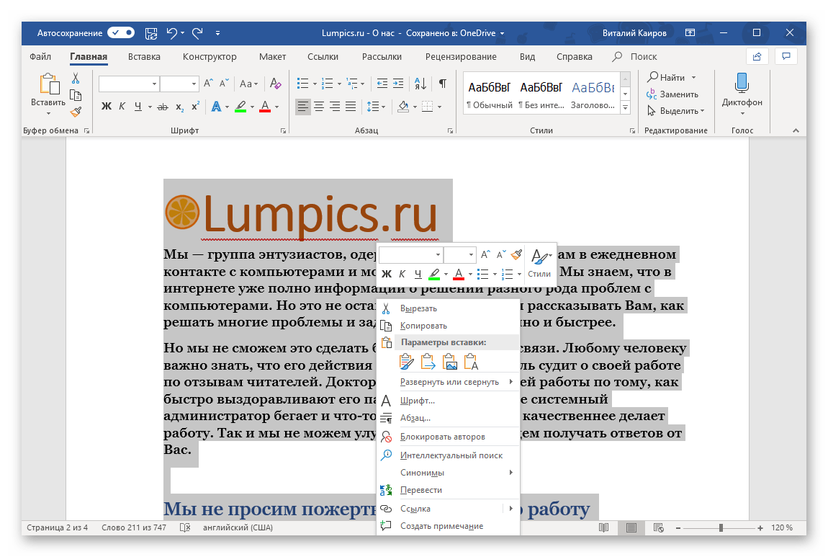Click the Format Painter brush in ribbon
828x557 pixels.
point(76,112)
